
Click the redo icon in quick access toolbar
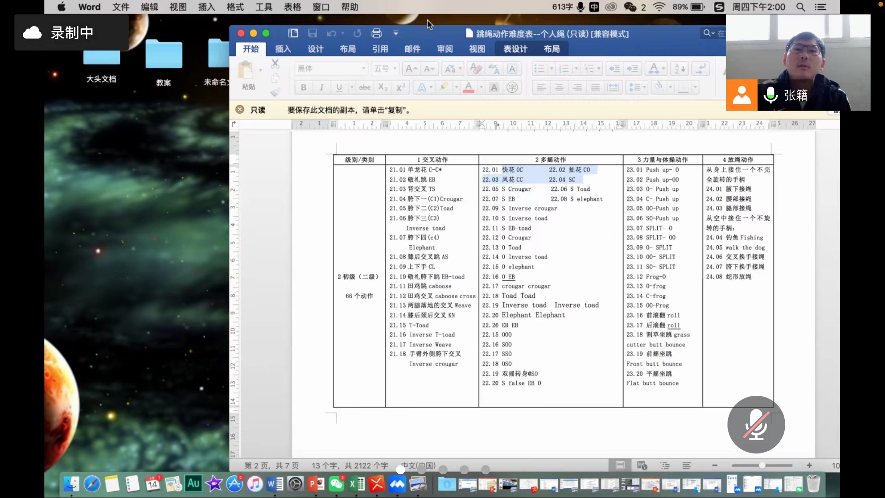(357, 33)
